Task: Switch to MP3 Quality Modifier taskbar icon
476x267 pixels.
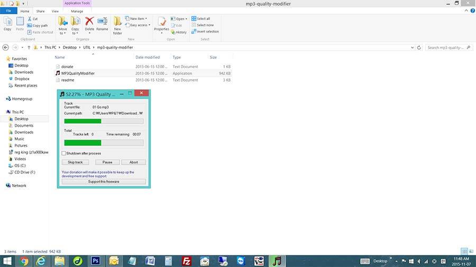Action: [x=277, y=261]
